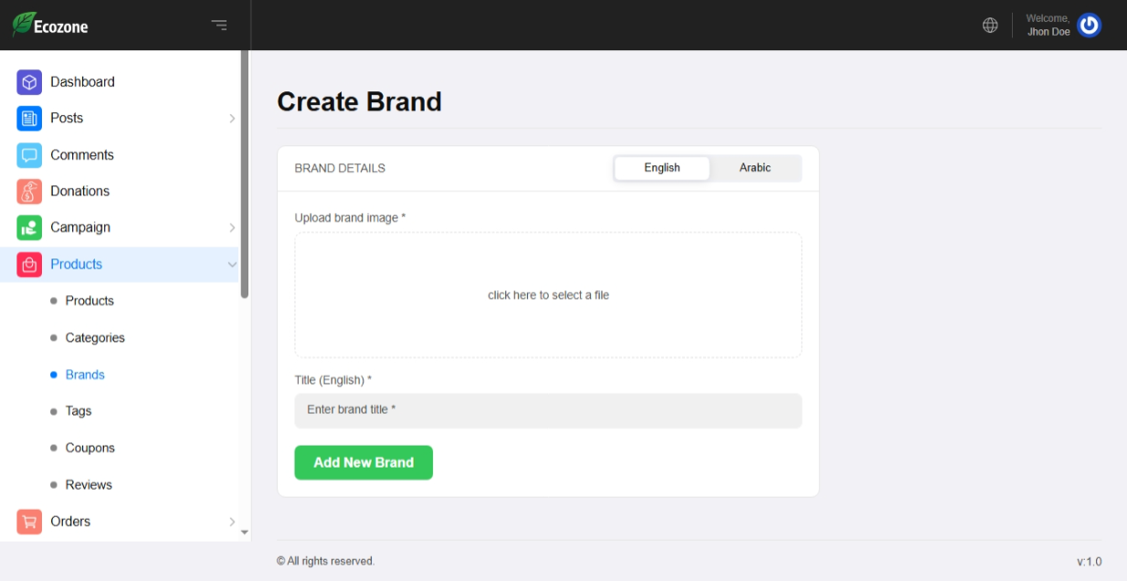Expand the Orders submenu chevron

pyautogui.click(x=232, y=522)
